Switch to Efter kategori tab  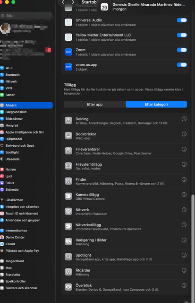pos(156,104)
